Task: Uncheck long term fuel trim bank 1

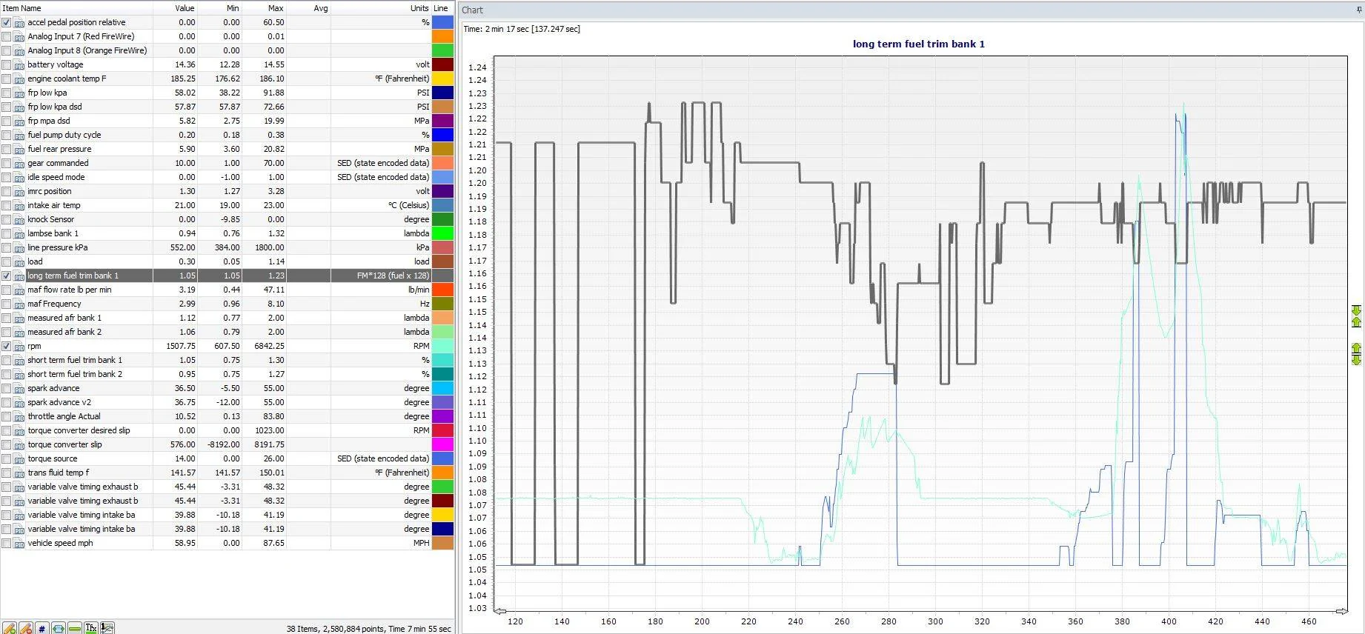Action: pyautogui.click(x=7, y=276)
